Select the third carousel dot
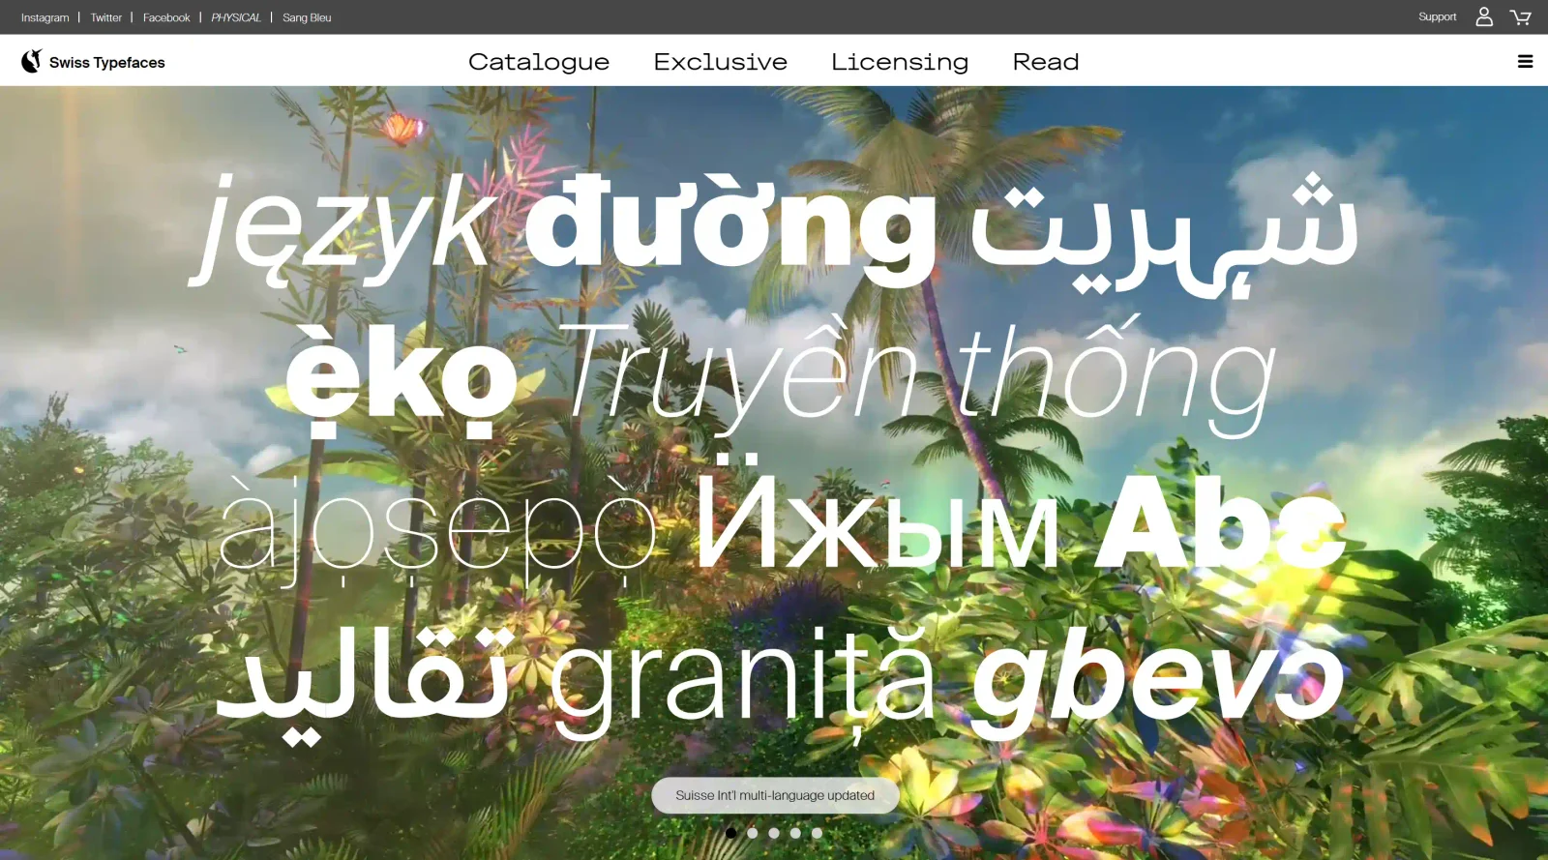The width and height of the screenshot is (1548, 860). [774, 833]
